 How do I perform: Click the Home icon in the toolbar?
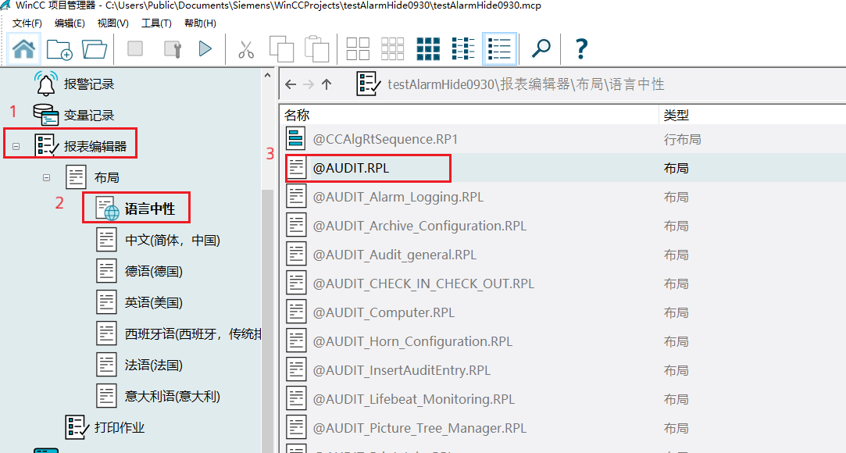point(23,48)
